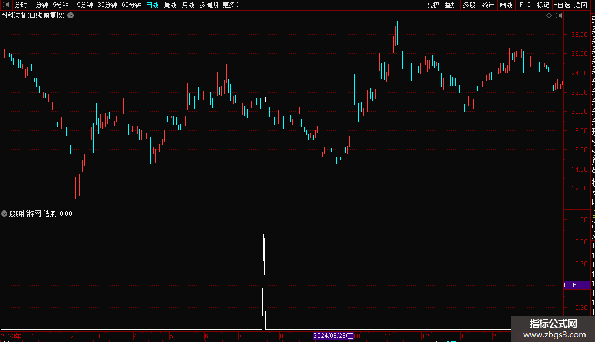Click the 选股: 0.00 indicator value
Screen dimensions: 595x342
point(58,214)
